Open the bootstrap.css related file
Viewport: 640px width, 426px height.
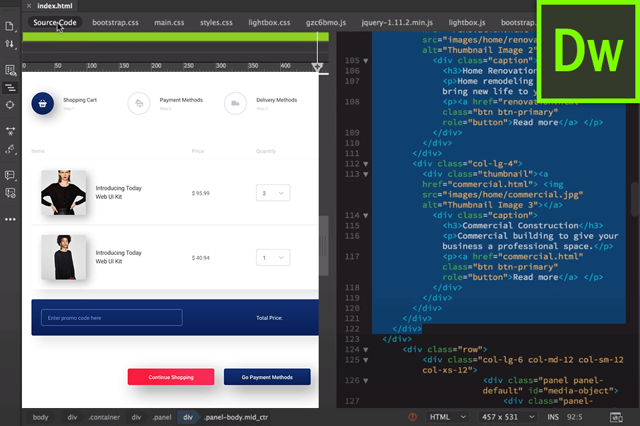coord(115,23)
